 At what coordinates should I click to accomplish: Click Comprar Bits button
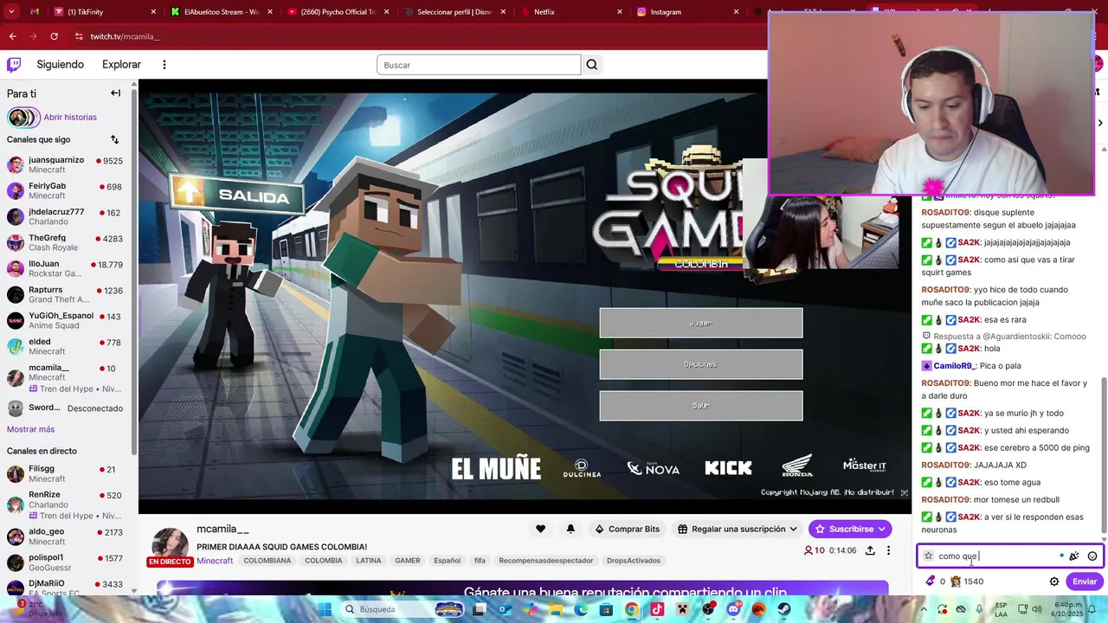[x=627, y=529]
